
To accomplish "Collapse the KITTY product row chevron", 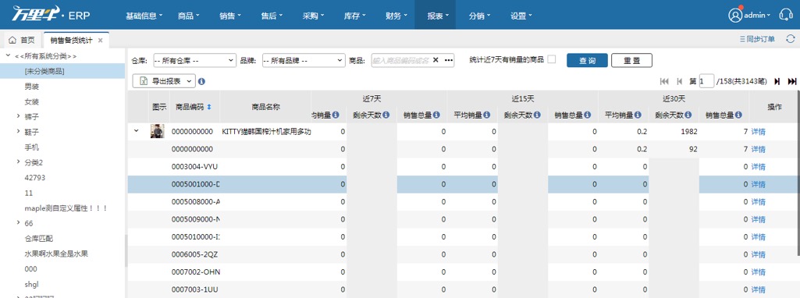I will (137, 130).
